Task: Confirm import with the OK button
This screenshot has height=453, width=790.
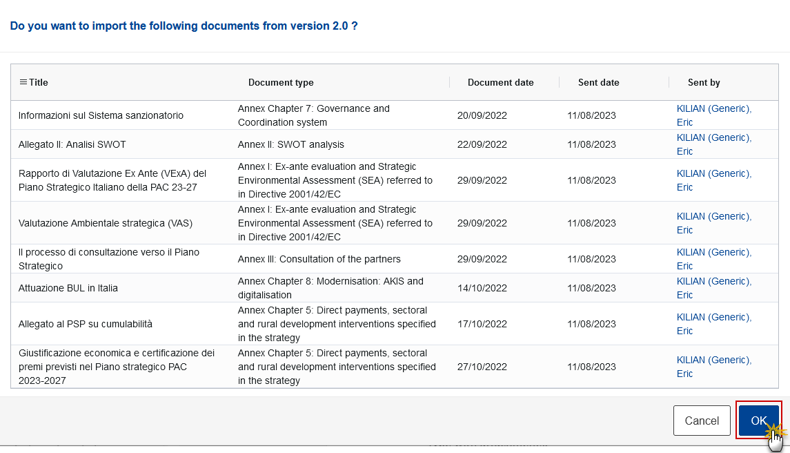Action: [x=759, y=421]
